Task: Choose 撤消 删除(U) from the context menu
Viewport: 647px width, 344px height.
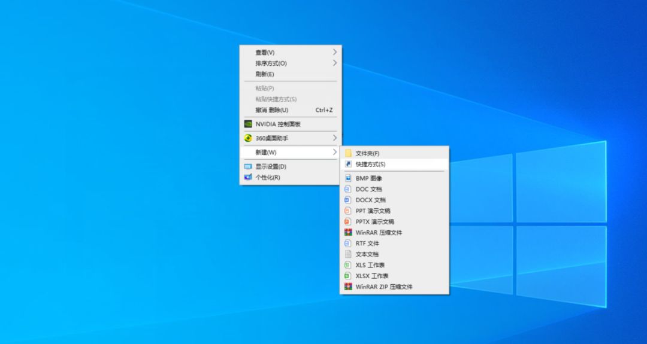Action: click(x=272, y=110)
